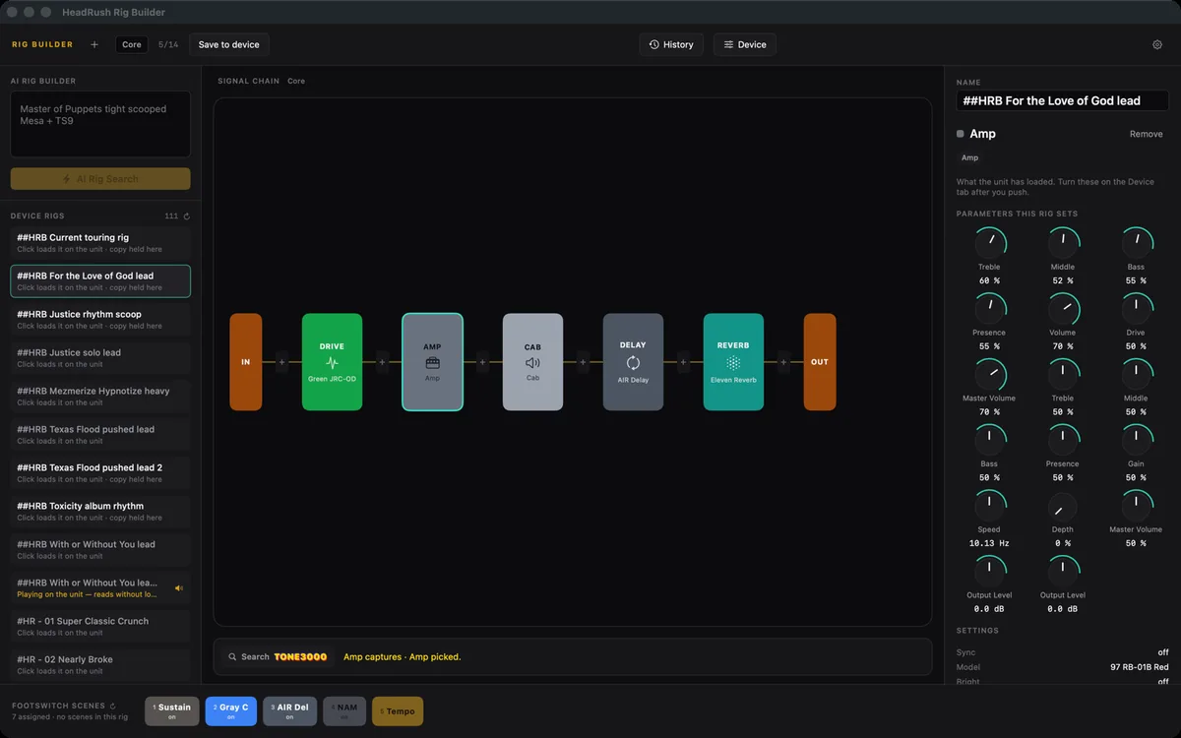Click the Model value 97 RB-01B Red

[x=1140, y=667]
